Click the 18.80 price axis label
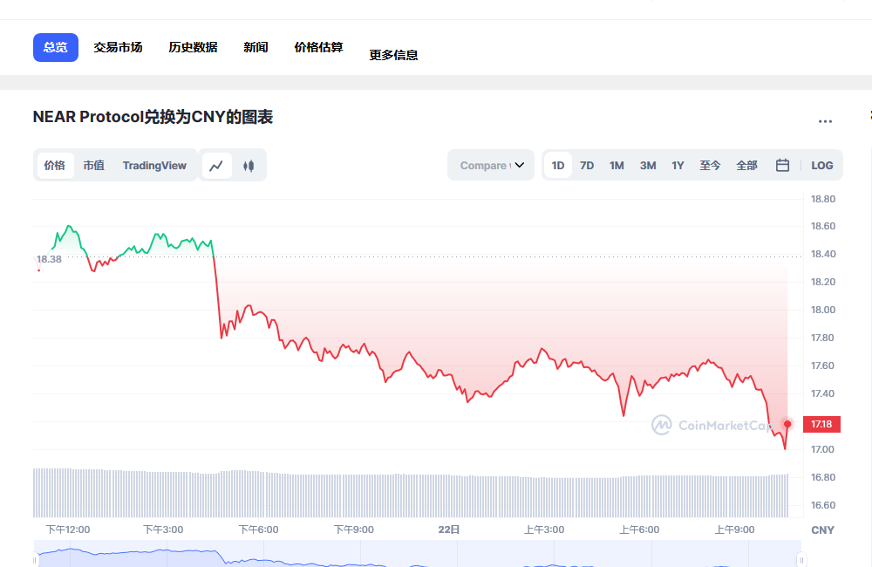The image size is (872, 567). click(x=823, y=199)
